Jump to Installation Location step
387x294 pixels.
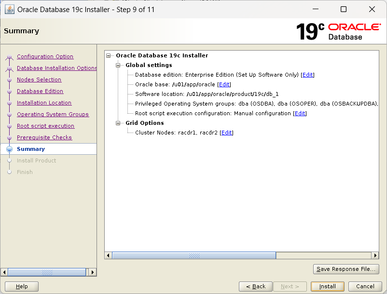point(44,103)
